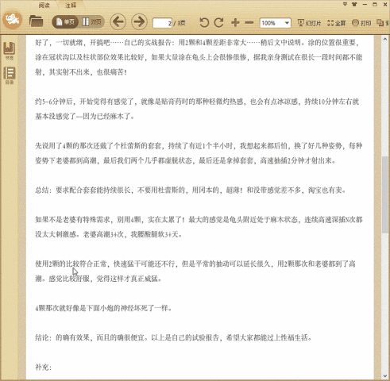This screenshot has height=381, width=390.
Task: Open the table of contents sidebar panel
Action: [10, 75]
